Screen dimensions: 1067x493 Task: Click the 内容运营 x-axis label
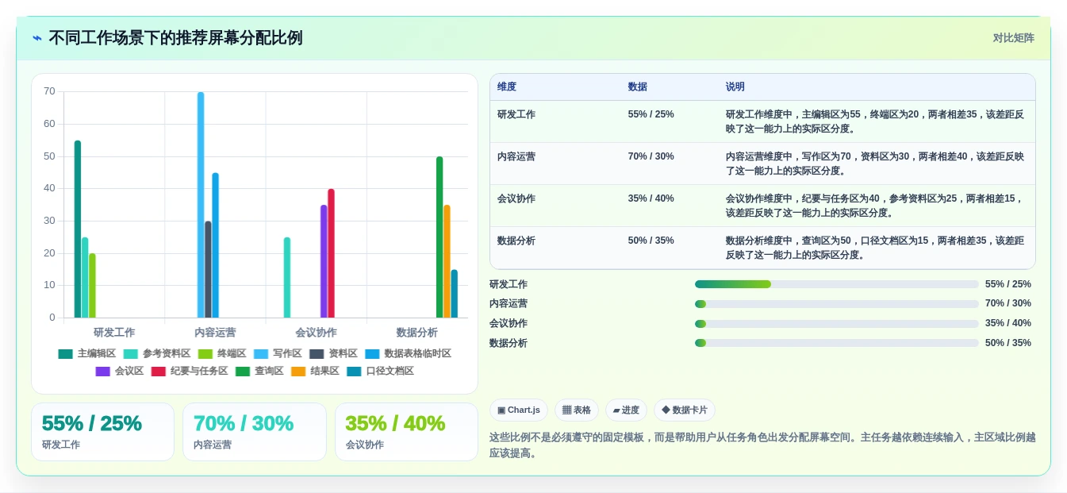click(x=215, y=333)
